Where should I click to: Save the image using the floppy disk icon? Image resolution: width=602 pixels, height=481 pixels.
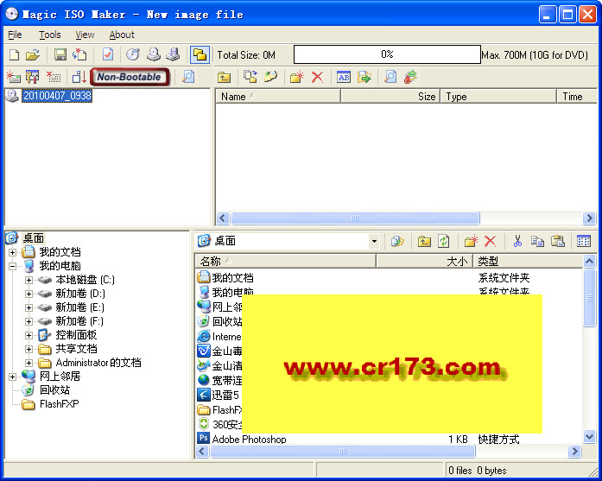point(60,55)
